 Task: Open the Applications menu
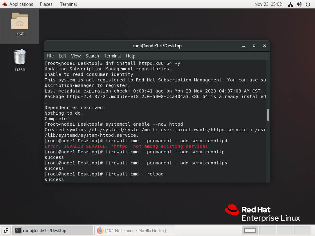click(21, 4)
